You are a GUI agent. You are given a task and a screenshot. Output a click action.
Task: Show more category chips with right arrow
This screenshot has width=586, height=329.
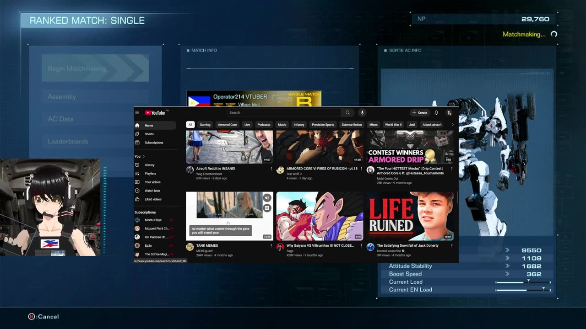453,125
